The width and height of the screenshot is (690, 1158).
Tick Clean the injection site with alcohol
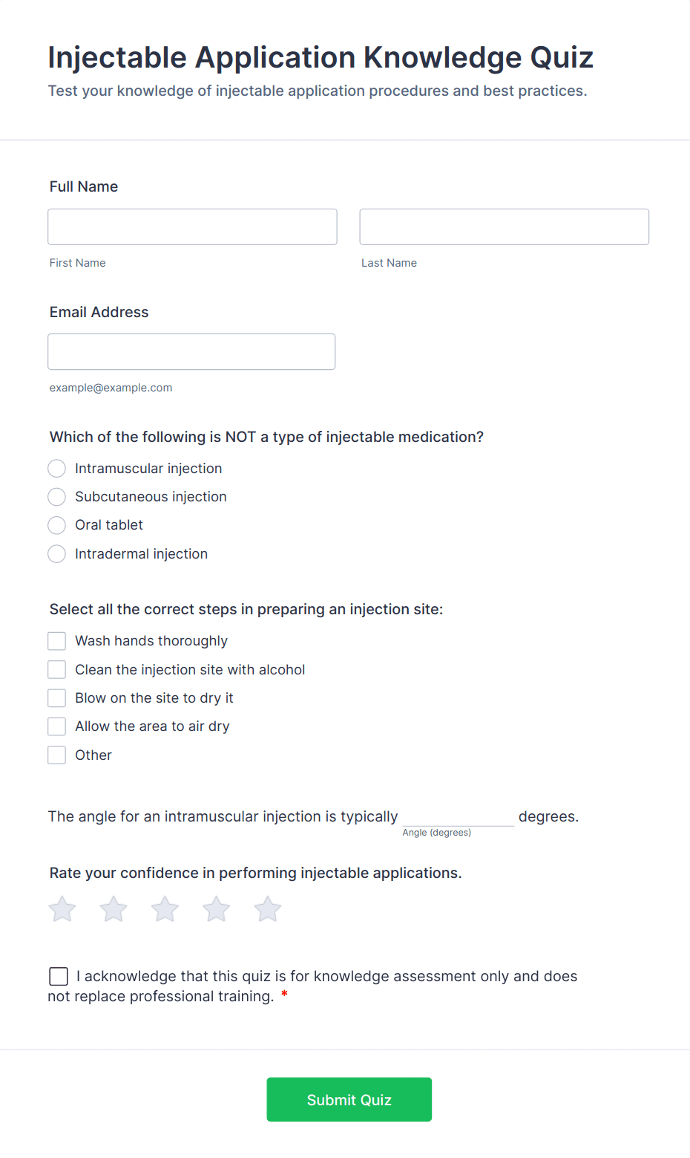click(x=57, y=670)
